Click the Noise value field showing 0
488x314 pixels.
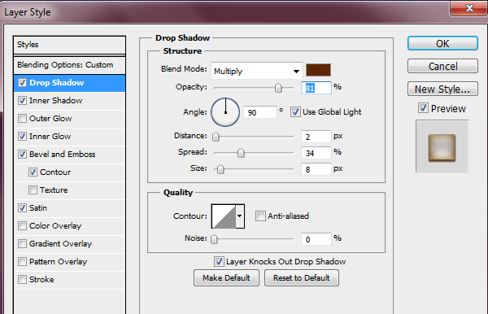point(316,239)
